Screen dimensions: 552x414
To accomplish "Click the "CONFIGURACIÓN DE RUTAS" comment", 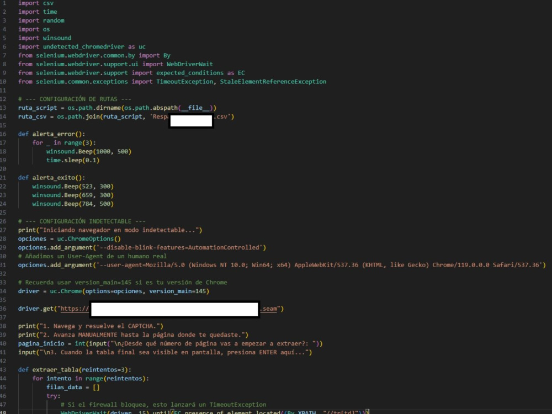I will tap(75, 99).
